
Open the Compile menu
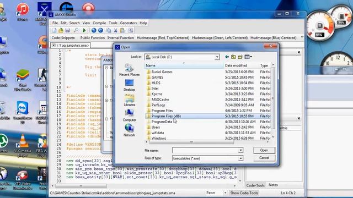(99, 23)
